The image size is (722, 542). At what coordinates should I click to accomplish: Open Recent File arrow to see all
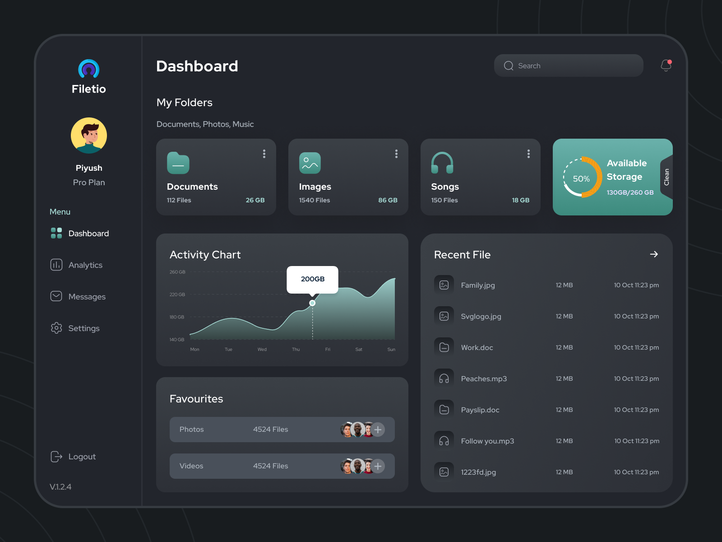654,254
